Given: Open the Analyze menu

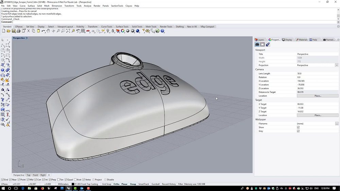Looking at the screenshot, I should tap(87, 6).
